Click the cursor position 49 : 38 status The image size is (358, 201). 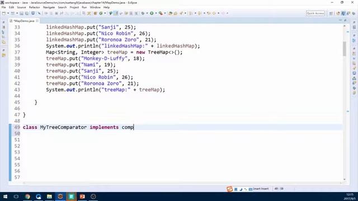(x=279, y=189)
